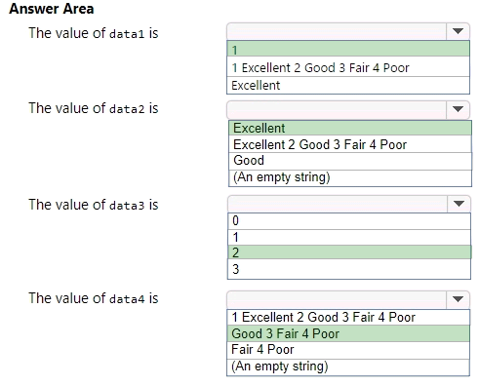This screenshot has width=479, height=386.
Task: Choose 'Good 3 Fair 4 Poor' for data4
Action: coord(348,333)
